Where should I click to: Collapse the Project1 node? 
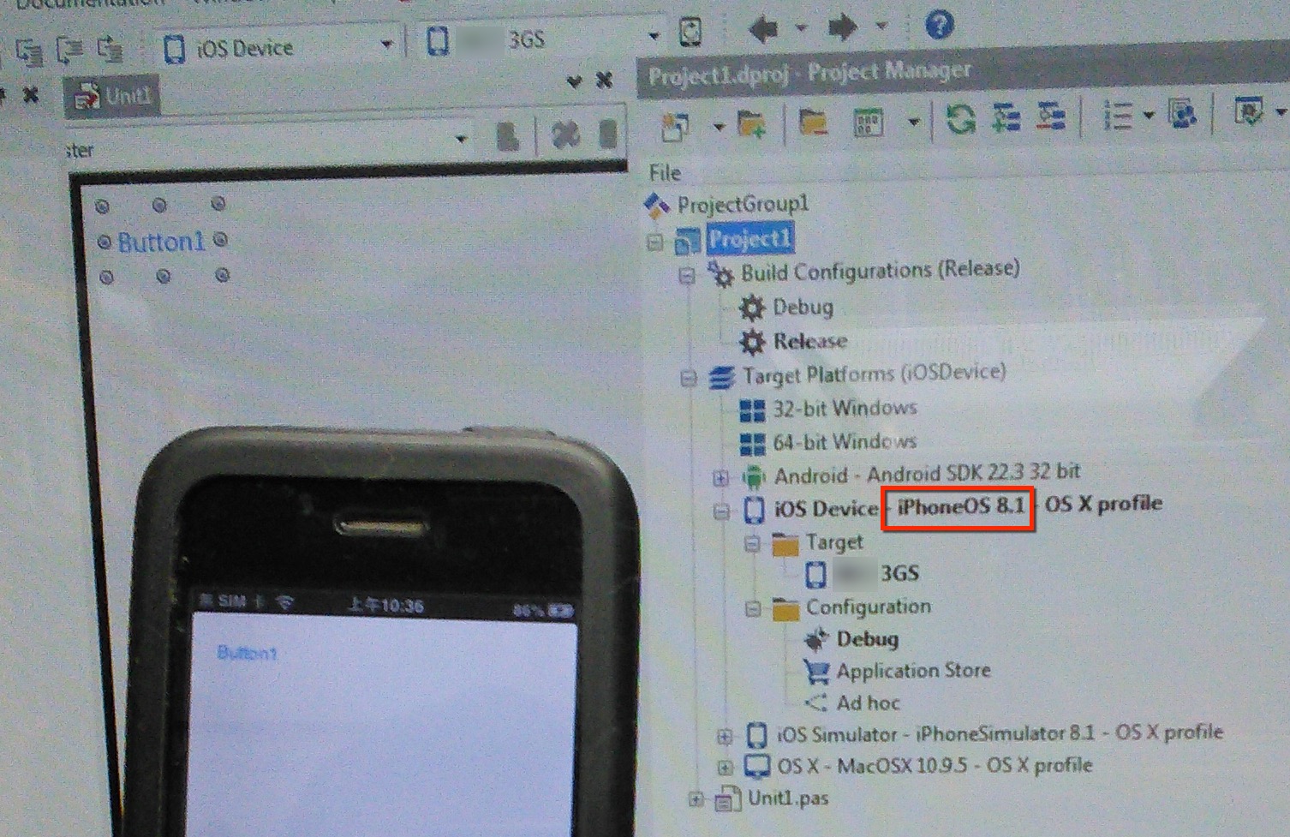(655, 242)
